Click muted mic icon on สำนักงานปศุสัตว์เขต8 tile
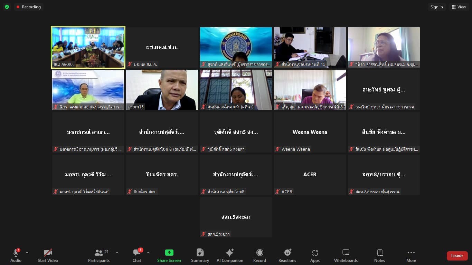 (204, 192)
